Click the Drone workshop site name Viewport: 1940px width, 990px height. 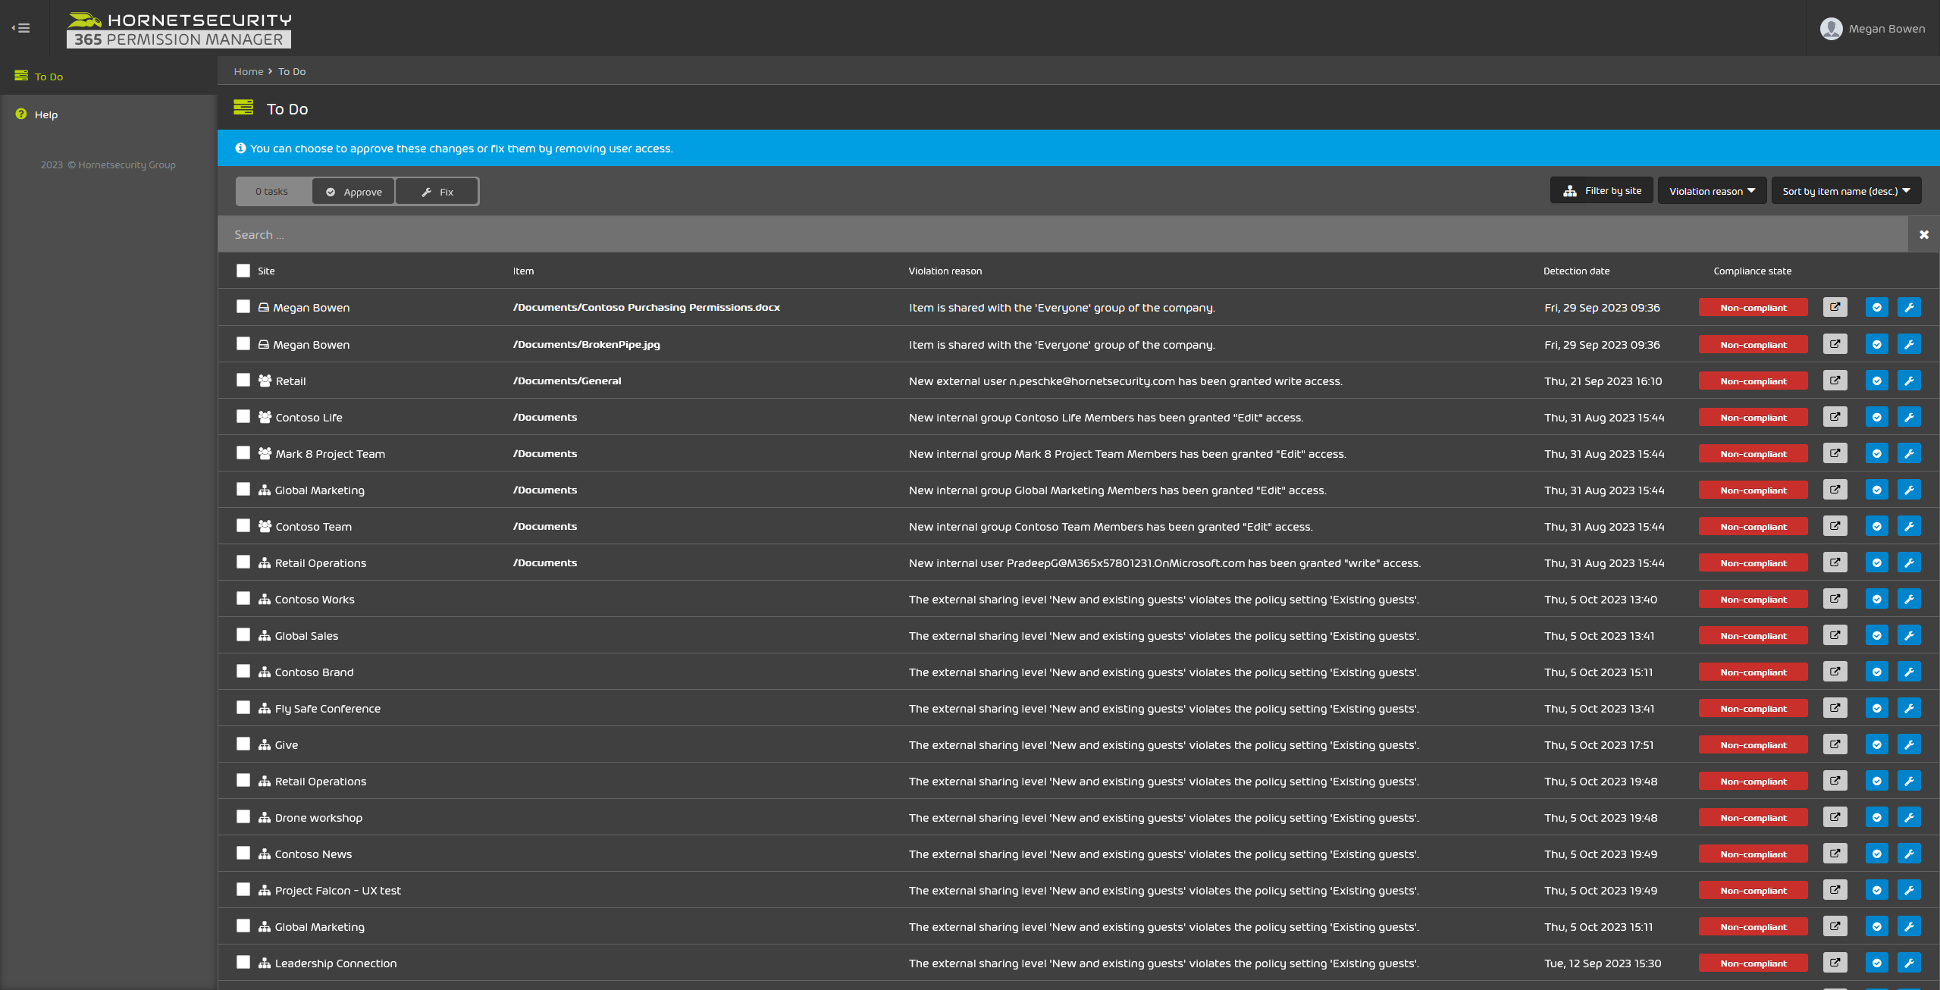(318, 818)
